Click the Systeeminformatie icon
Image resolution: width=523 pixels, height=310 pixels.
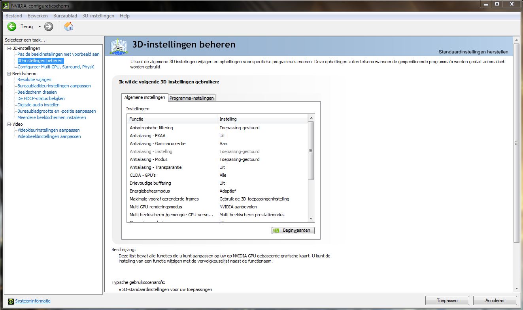tap(11, 301)
